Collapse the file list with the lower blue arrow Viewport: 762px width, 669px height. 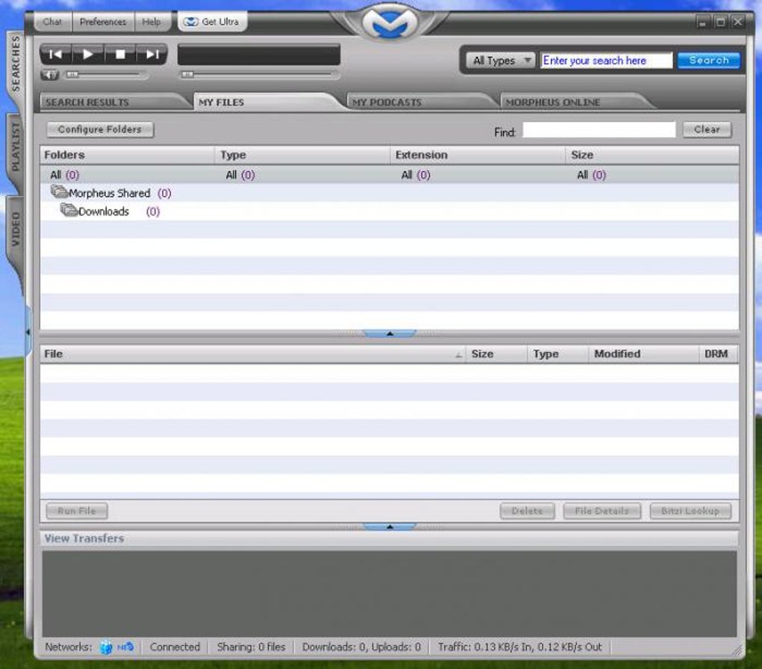[x=389, y=526]
